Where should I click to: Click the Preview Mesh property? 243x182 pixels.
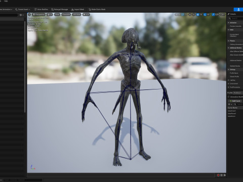(234, 35)
